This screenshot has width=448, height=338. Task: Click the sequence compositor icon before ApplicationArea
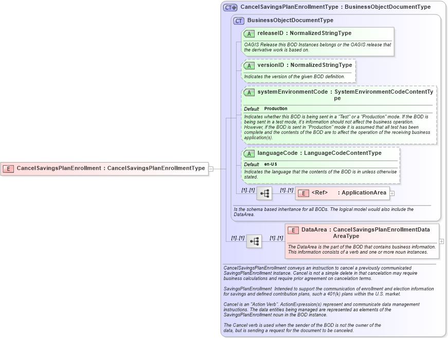(264, 192)
